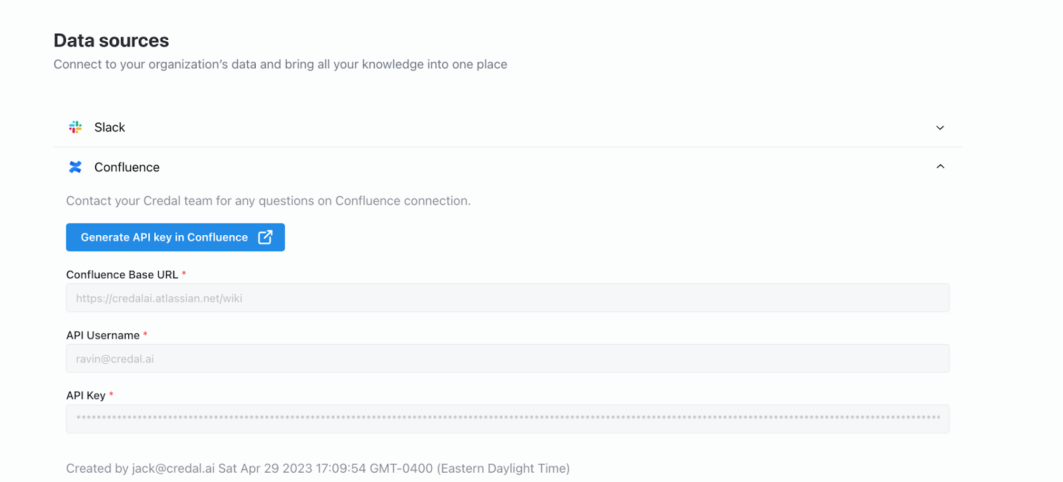The image size is (1063, 482).
Task: Click the external link icon on Generate button
Action: point(265,237)
